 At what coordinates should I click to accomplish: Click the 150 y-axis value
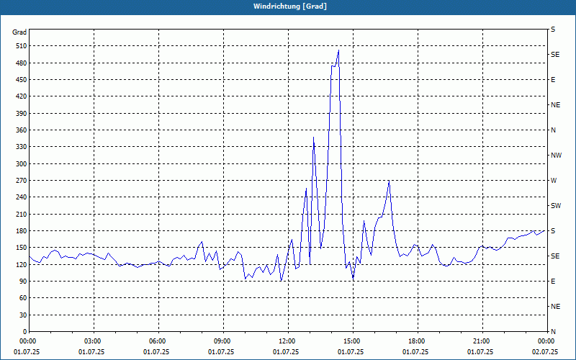tap(22, 248)
